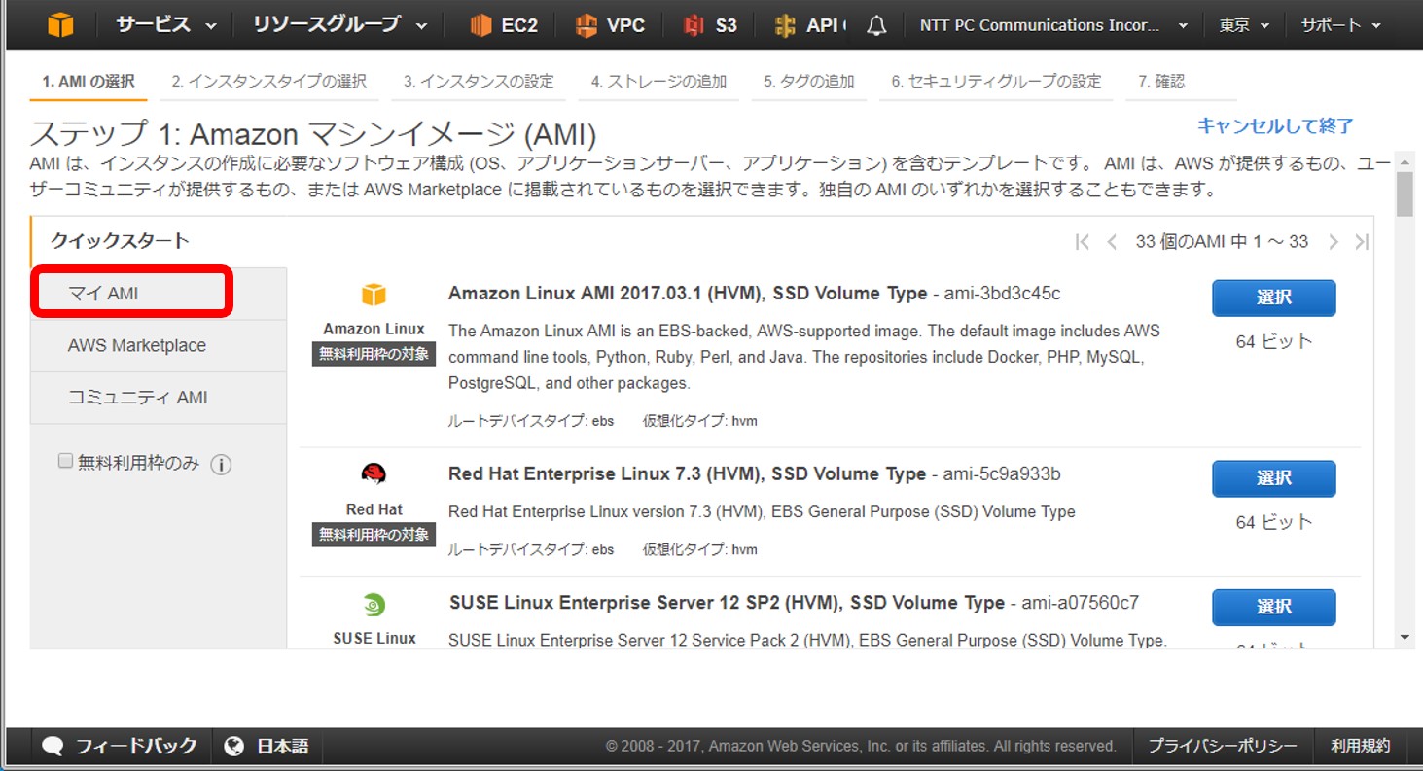Click the SUSE Linux logo icon
1423x771 pixels.
(x=374, y=605)
